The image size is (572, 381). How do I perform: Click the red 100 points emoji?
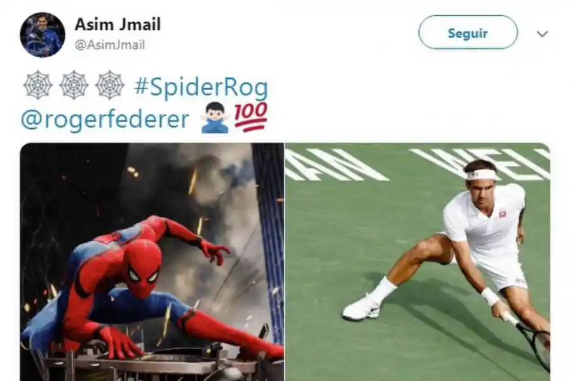[251, 117]
